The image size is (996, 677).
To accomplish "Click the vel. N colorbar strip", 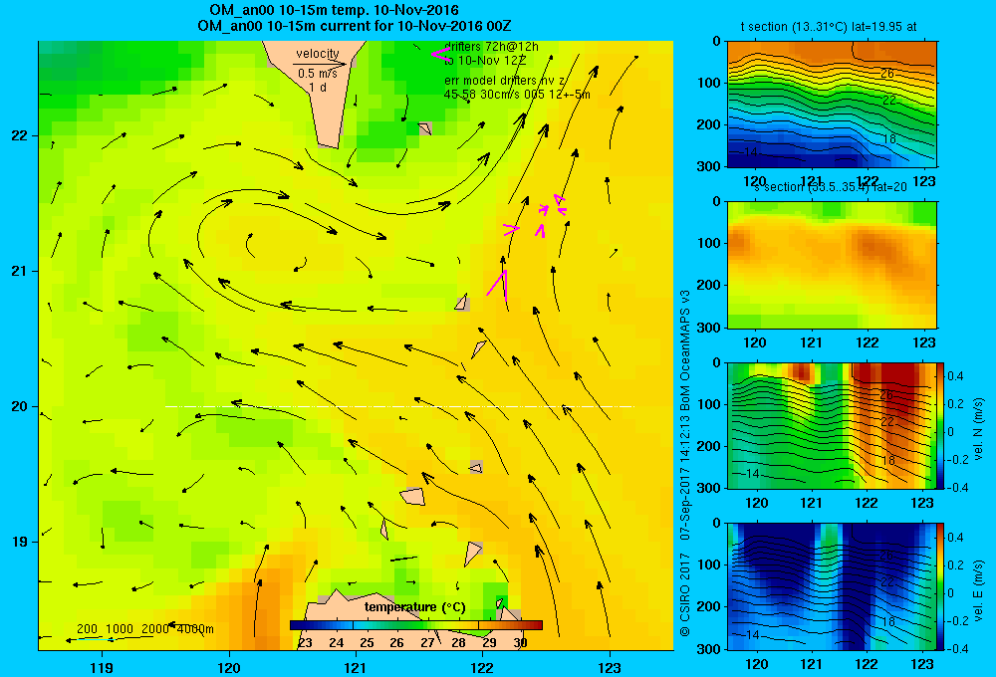I will (941, 425).
